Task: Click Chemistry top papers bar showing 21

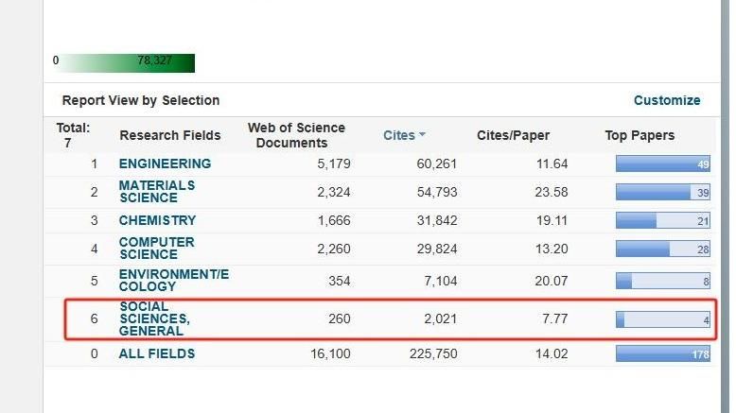Action: (x=662, y=220)
